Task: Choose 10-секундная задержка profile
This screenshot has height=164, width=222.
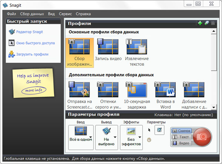Action: point(137,95)
